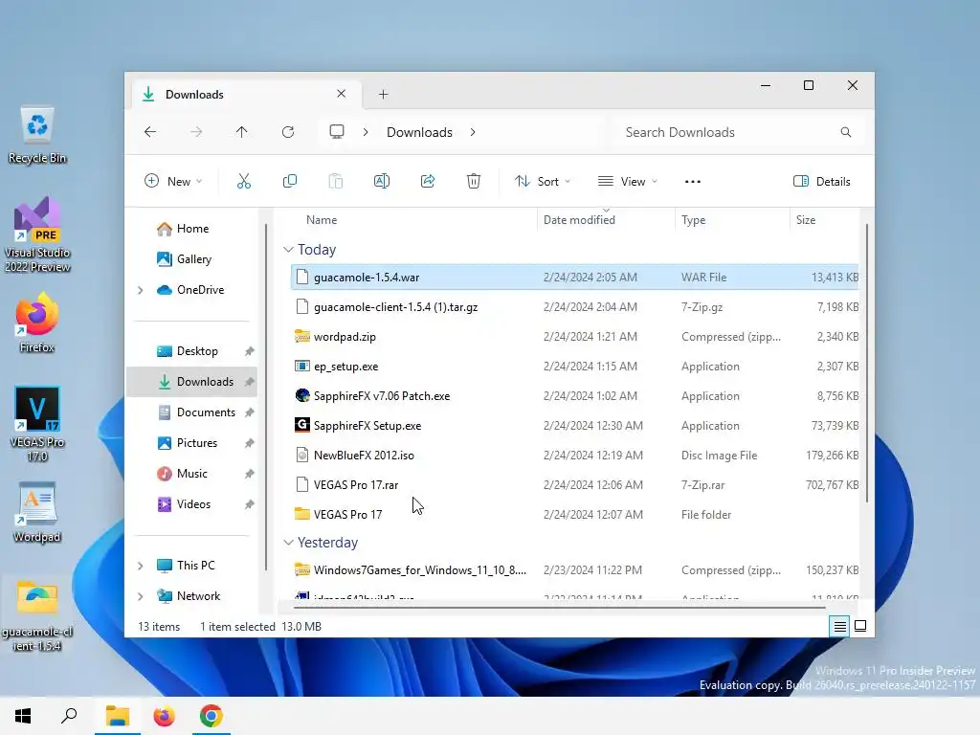Expand Network tree node
Screen dimensions: 980x735
click(140, 596)
